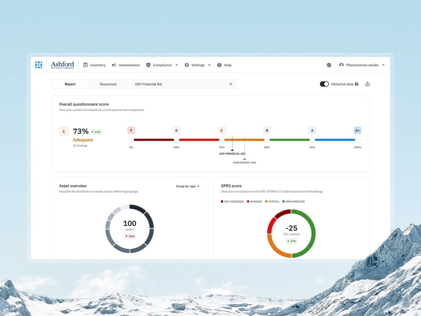
Task: Switch to the Responses tab
Action: [108, 84]
